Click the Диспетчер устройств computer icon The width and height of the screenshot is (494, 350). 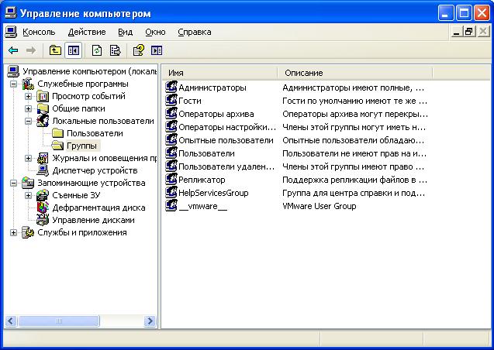pos(43,171)
